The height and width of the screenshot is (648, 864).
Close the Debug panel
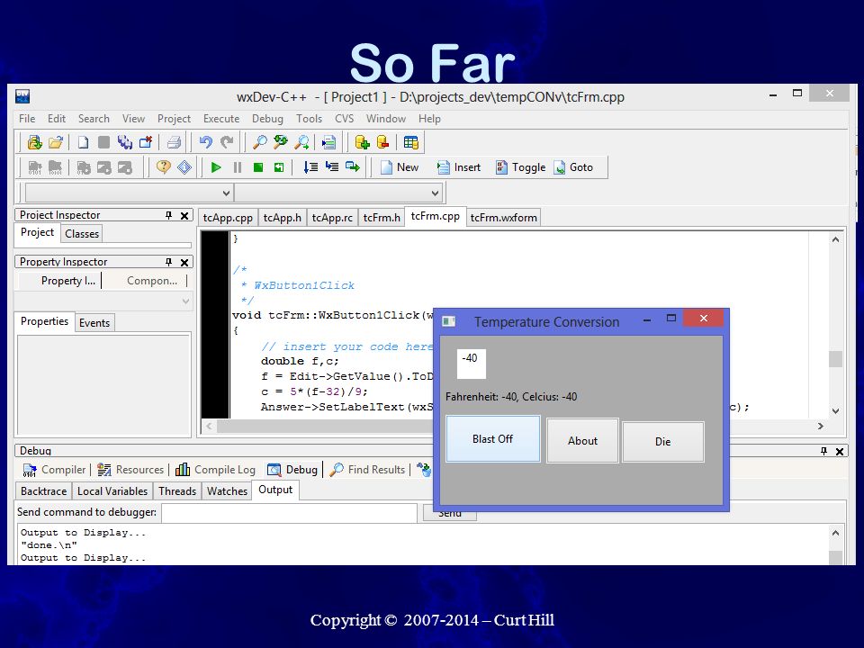pyautogui.click(x=840, y=451)
